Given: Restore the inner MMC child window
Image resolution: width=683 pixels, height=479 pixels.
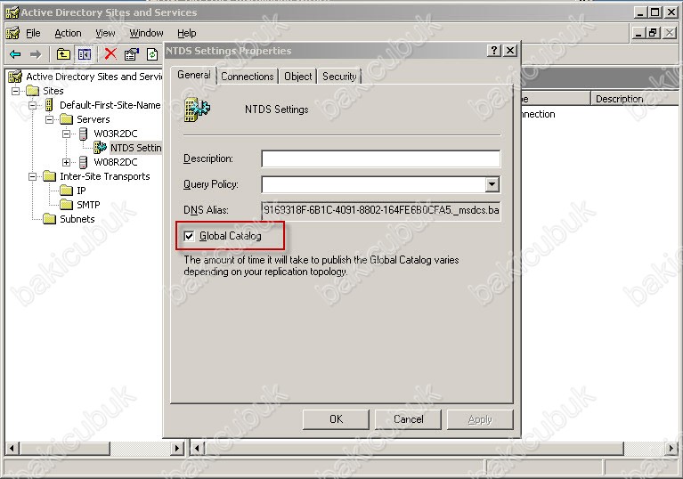Looking at the screenshot, I should point(653,33).
